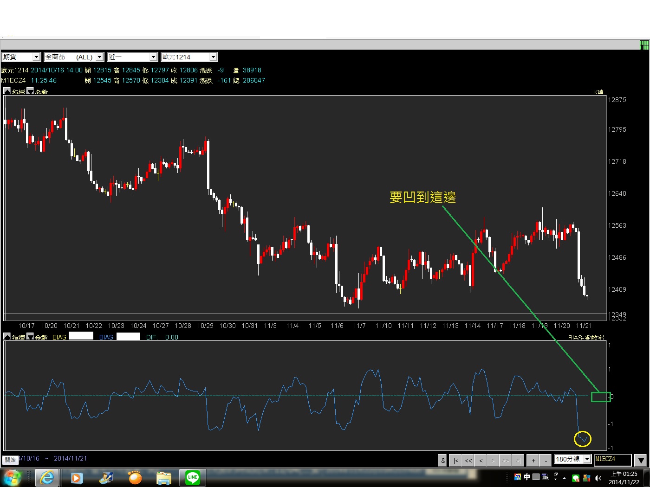This screenshot has height=487, width=650.
Task: Click the > step forward button
Action: coord(493,460)
